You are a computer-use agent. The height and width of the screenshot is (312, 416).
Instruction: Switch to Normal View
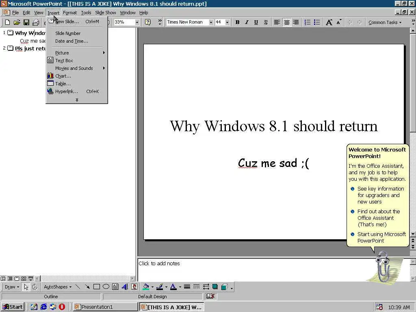tap(3, 279)
